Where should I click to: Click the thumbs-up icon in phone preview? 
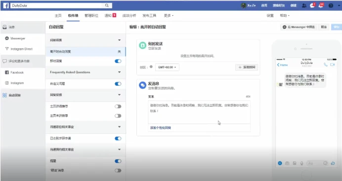point(333,163)
